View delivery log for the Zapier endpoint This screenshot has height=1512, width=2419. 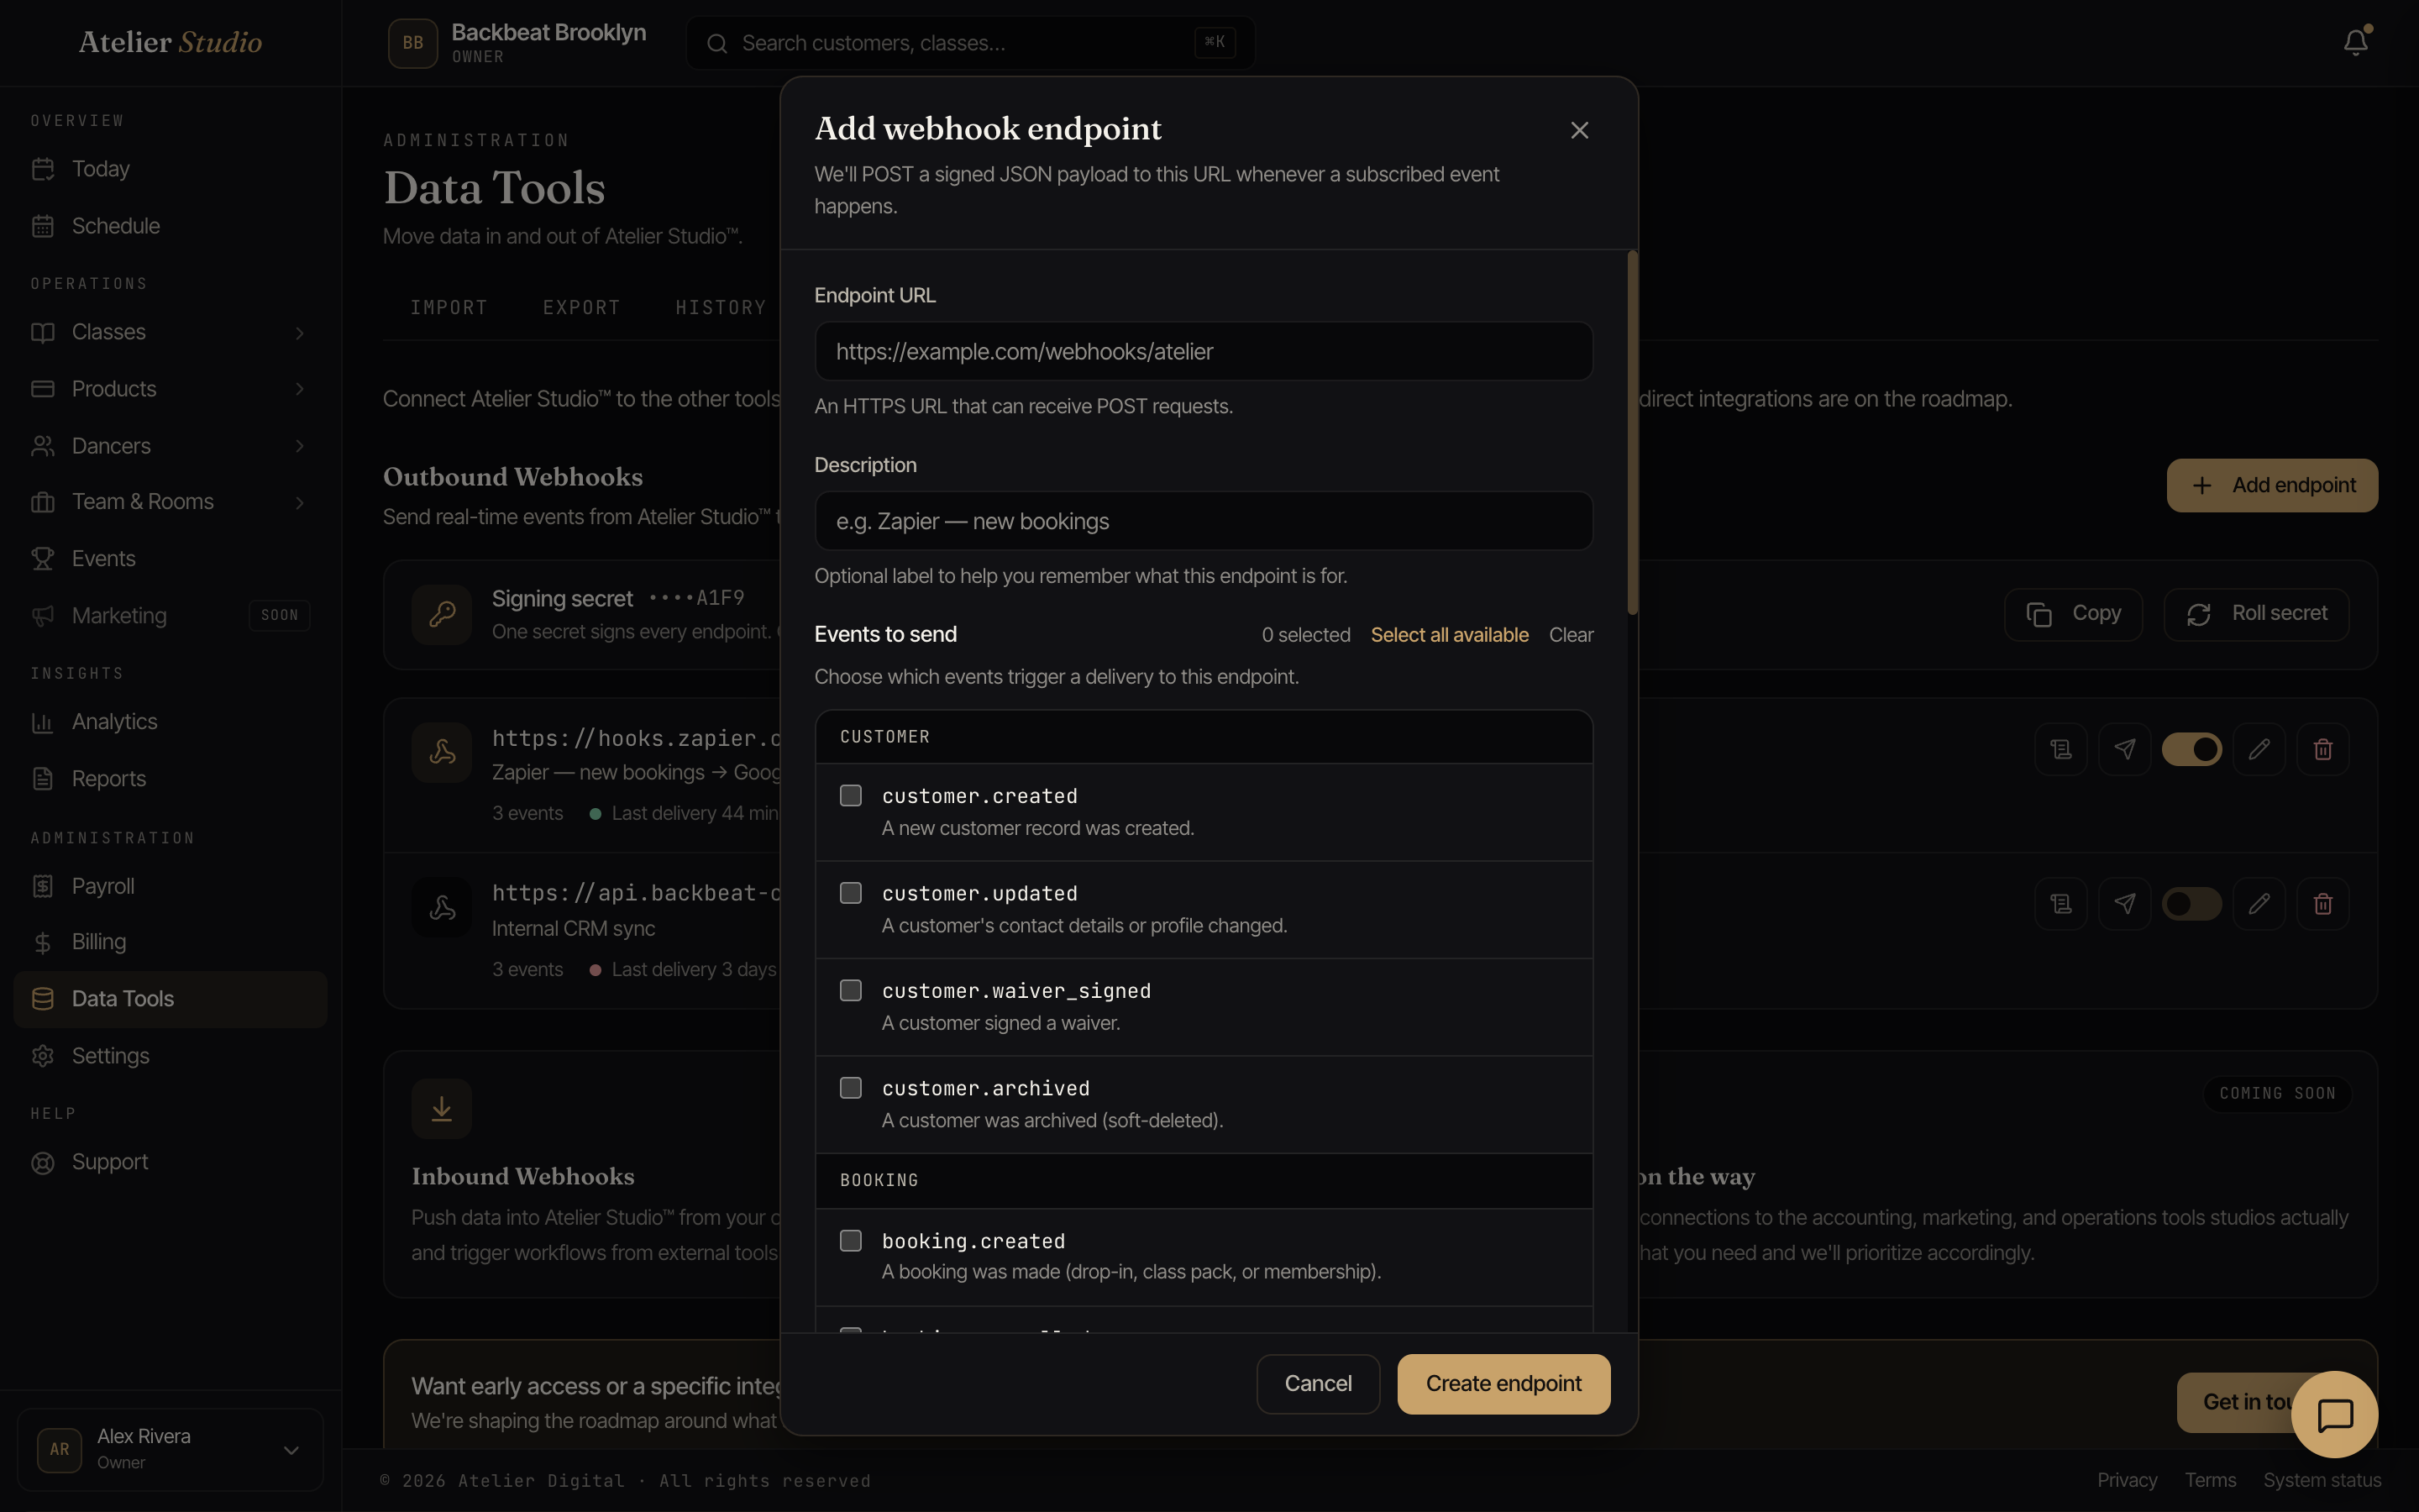2061,749
